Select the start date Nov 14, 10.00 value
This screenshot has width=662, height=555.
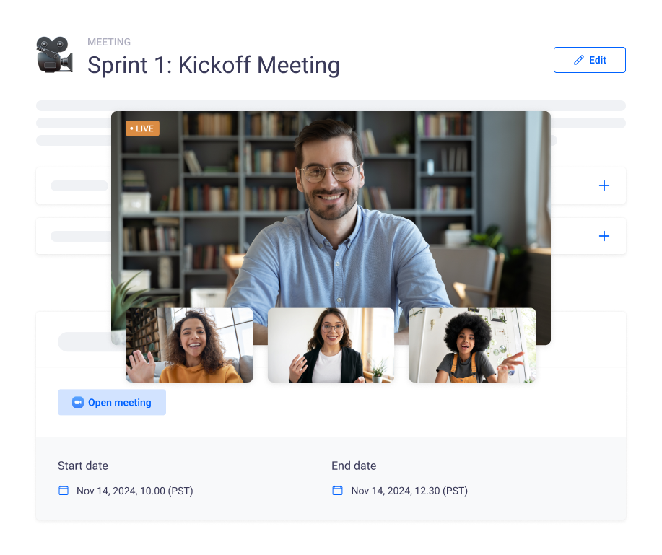pos(135,491)
